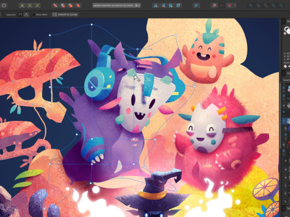
Task: Click the green link-shaped toolbar icon
Action: coord(37,6)
